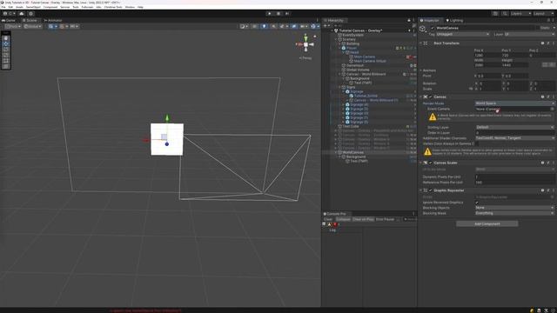Click the red X-axis move arrow

click(146, 140)
